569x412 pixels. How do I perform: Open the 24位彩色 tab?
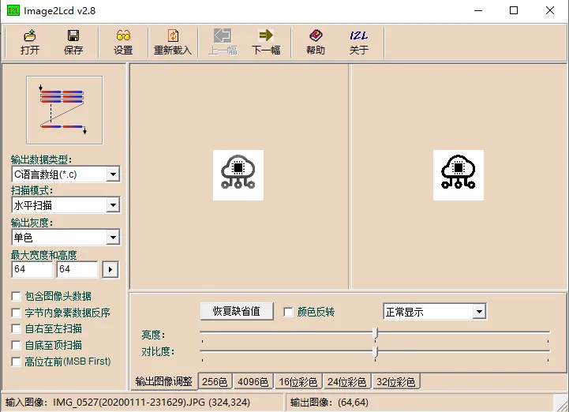click(x=347, y=381)
